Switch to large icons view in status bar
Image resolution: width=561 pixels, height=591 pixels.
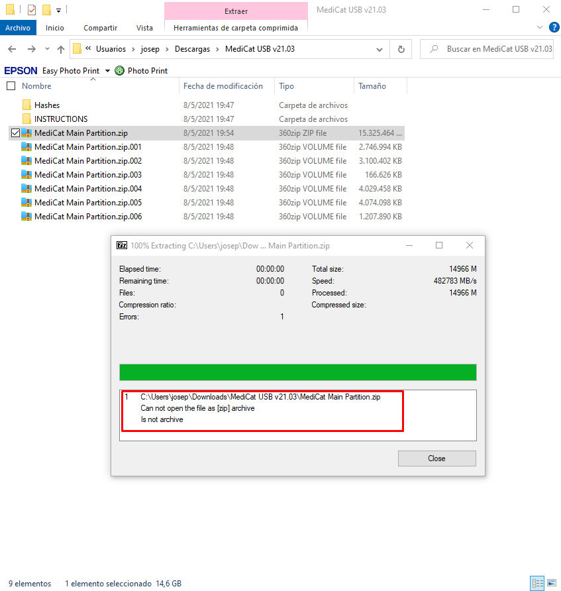(x=552, y=583)
